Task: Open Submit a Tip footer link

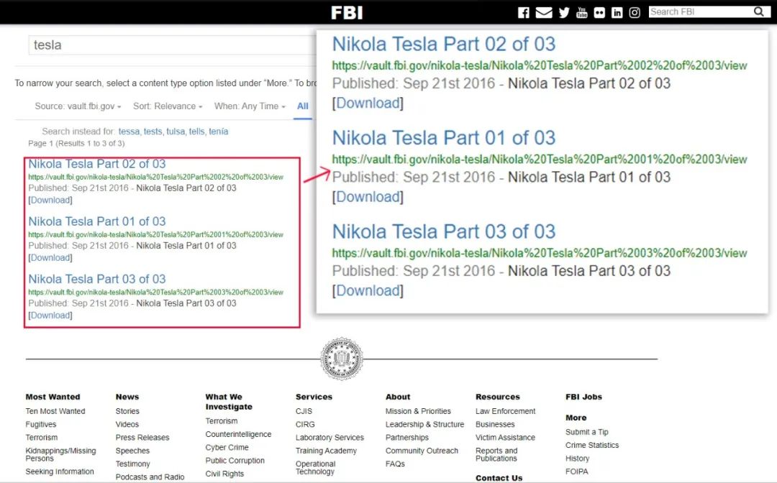Action: [587, 431]
